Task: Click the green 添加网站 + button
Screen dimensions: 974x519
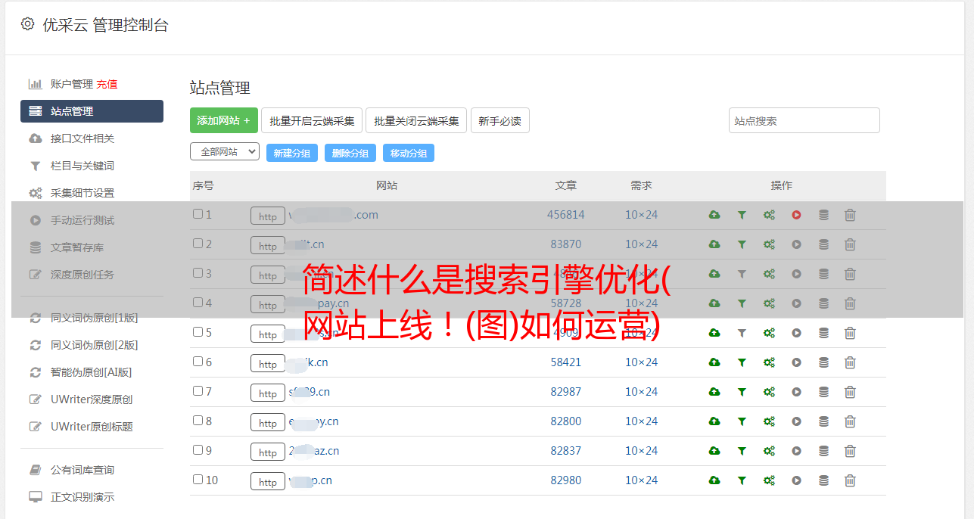Action: tap(224, 120)
